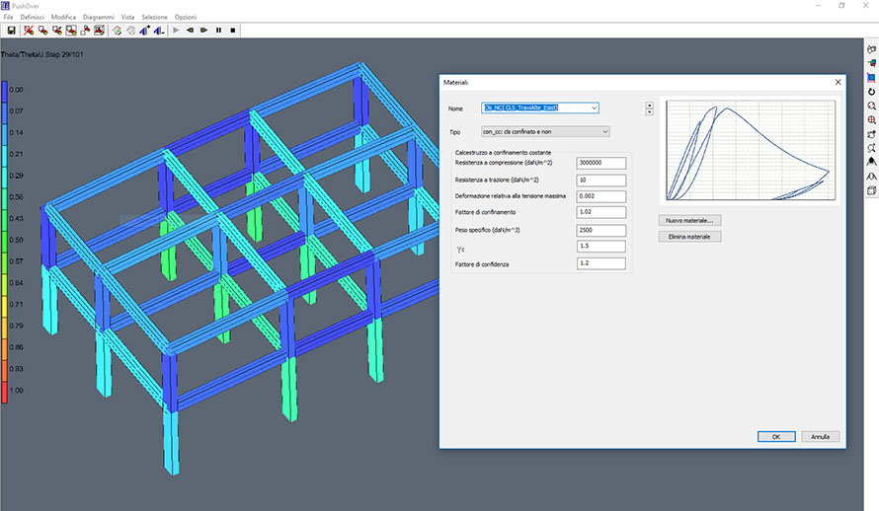Click the rotate view icon in the right toolbar

click(x=871, y=91)
